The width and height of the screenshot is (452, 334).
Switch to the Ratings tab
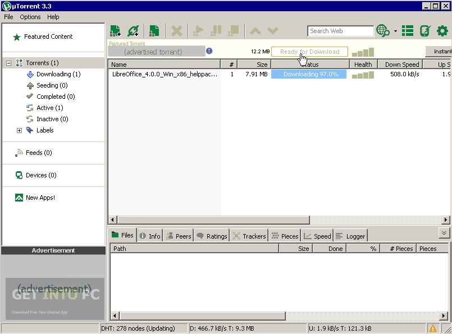(x=212, y=236)
